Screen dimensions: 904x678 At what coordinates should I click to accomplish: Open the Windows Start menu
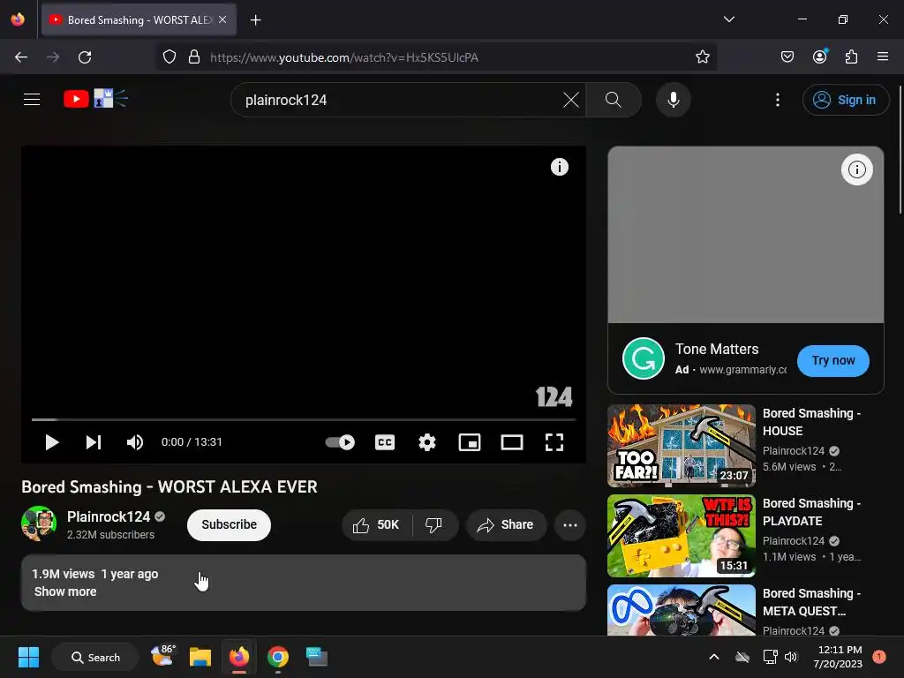pyautogui.click(x=28, y=657)
